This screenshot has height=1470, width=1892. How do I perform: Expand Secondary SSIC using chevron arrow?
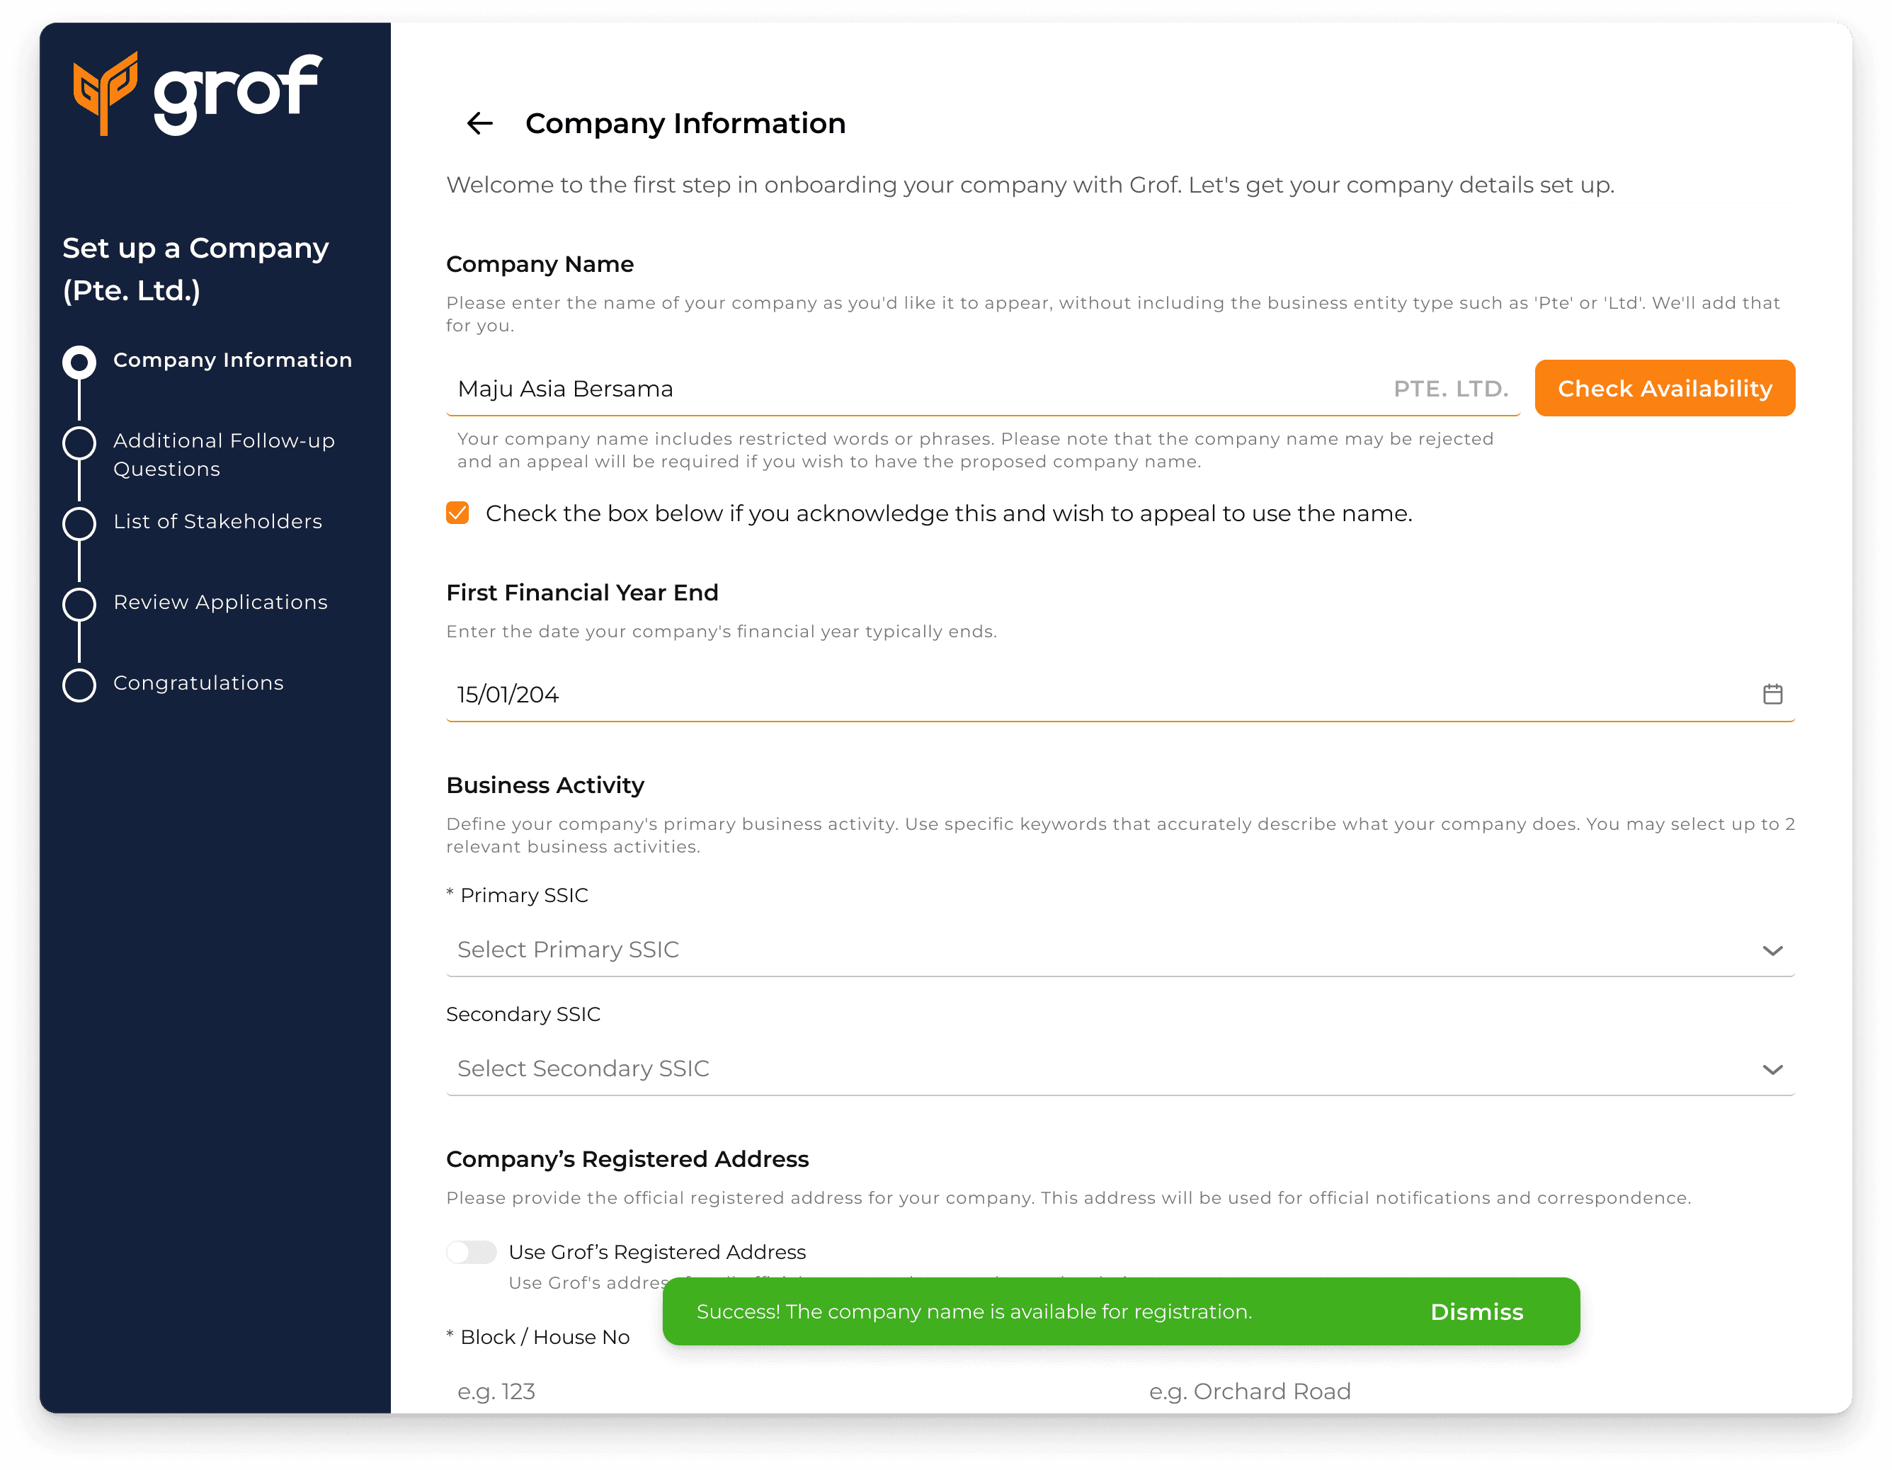coord(1772,1070)
